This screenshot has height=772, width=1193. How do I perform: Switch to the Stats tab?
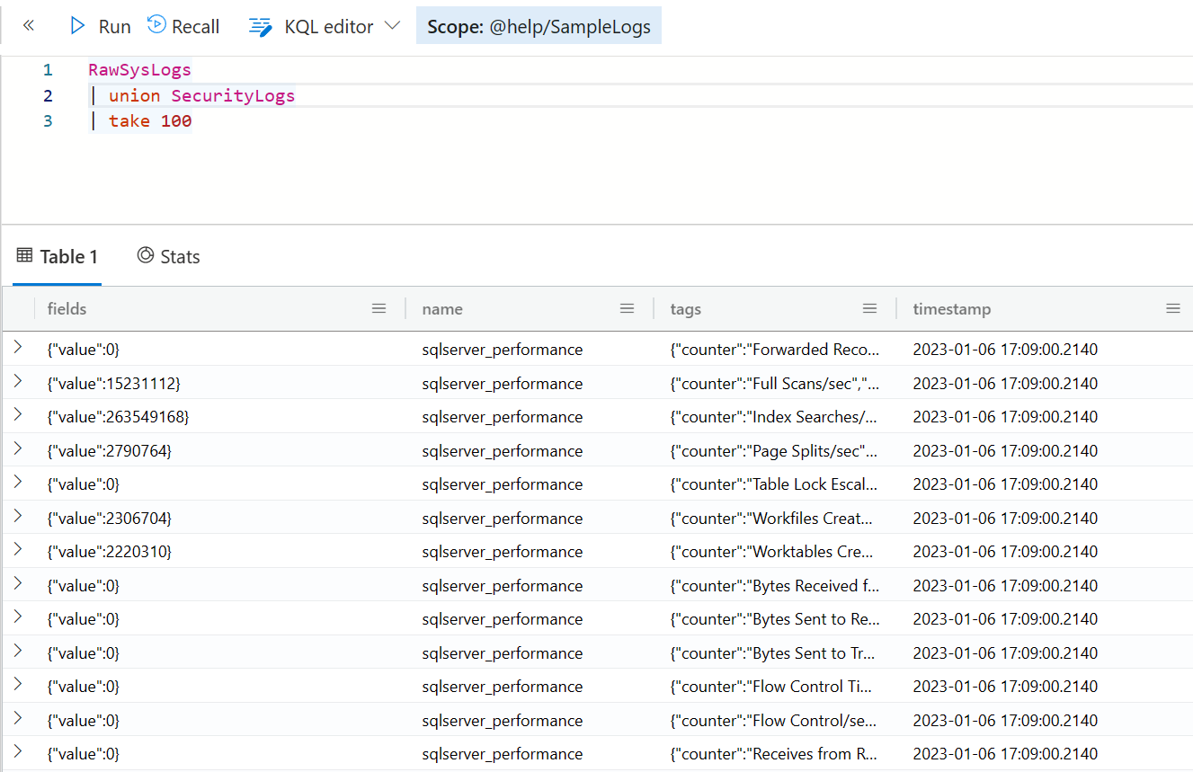168,257
